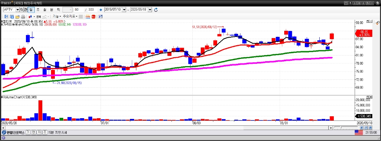Open the 주요지표 menu
Viewport: 381px width, 141px height.
click(70, 16)
